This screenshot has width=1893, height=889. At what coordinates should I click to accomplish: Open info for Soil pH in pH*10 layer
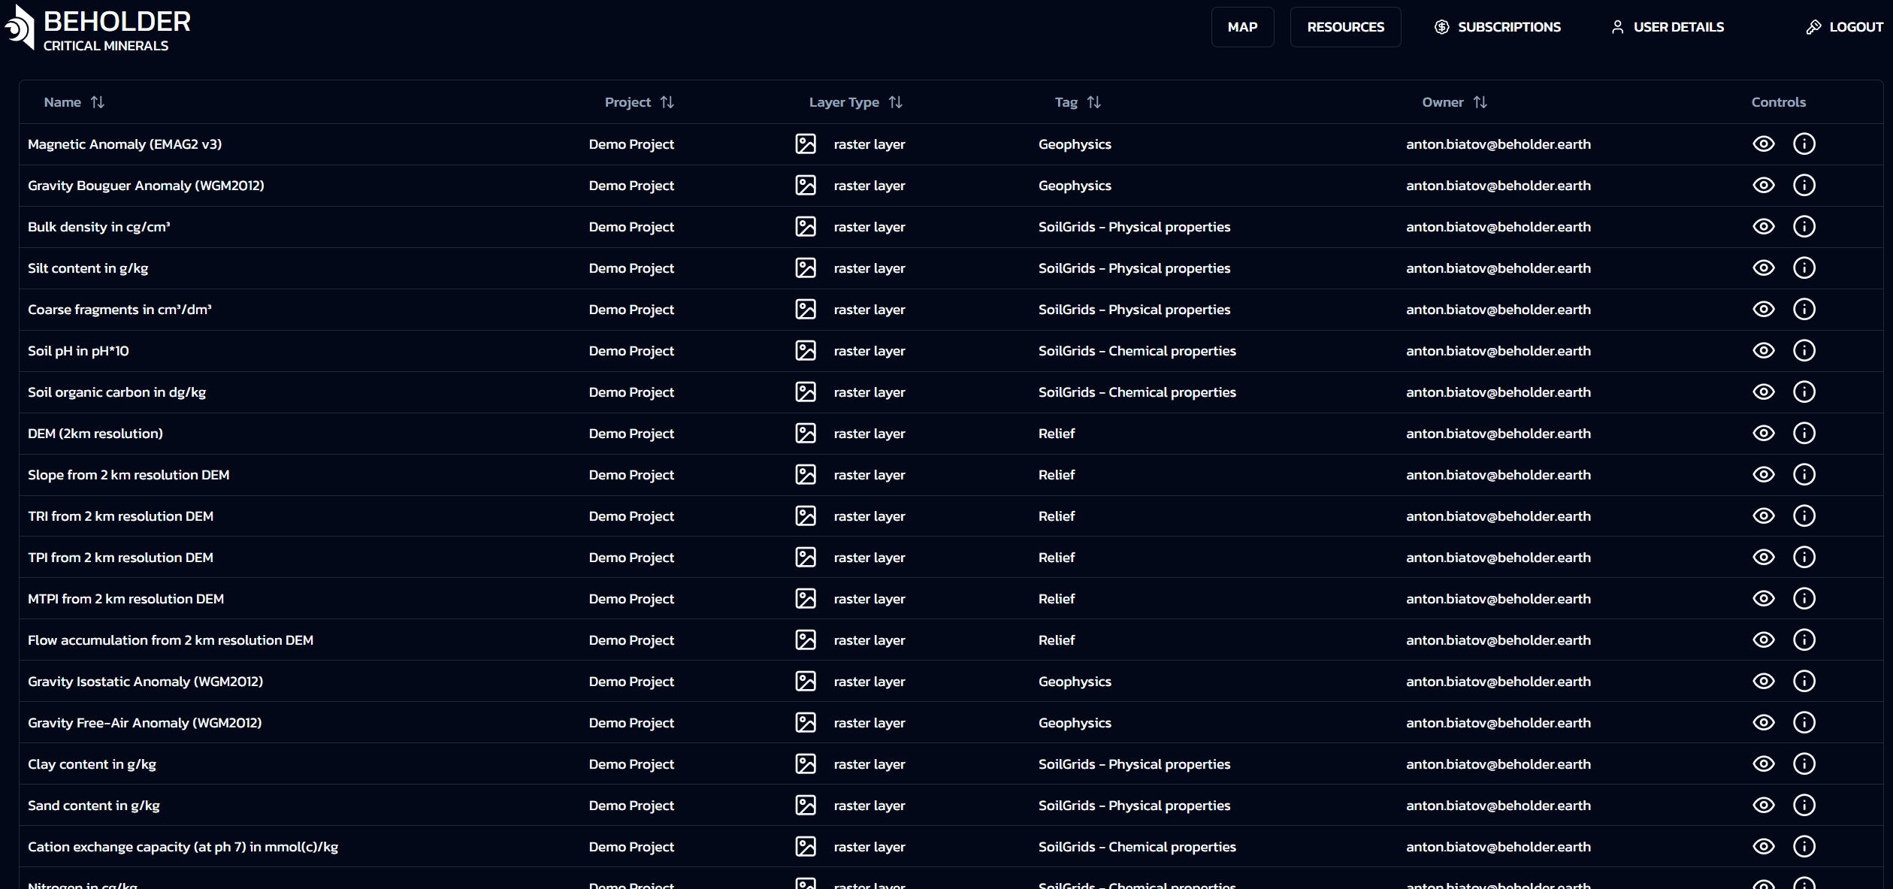(1805, 350)
